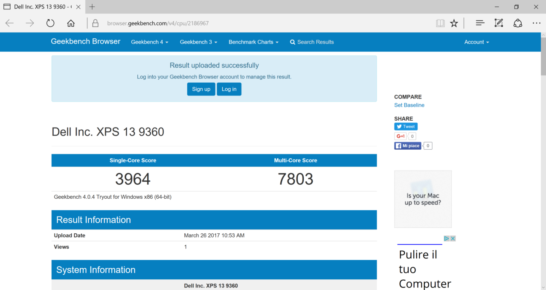Viewport: 546px width, 290px height.
Task: Click the AdChoices triangle icon on ad
Action: pos(447,238)
